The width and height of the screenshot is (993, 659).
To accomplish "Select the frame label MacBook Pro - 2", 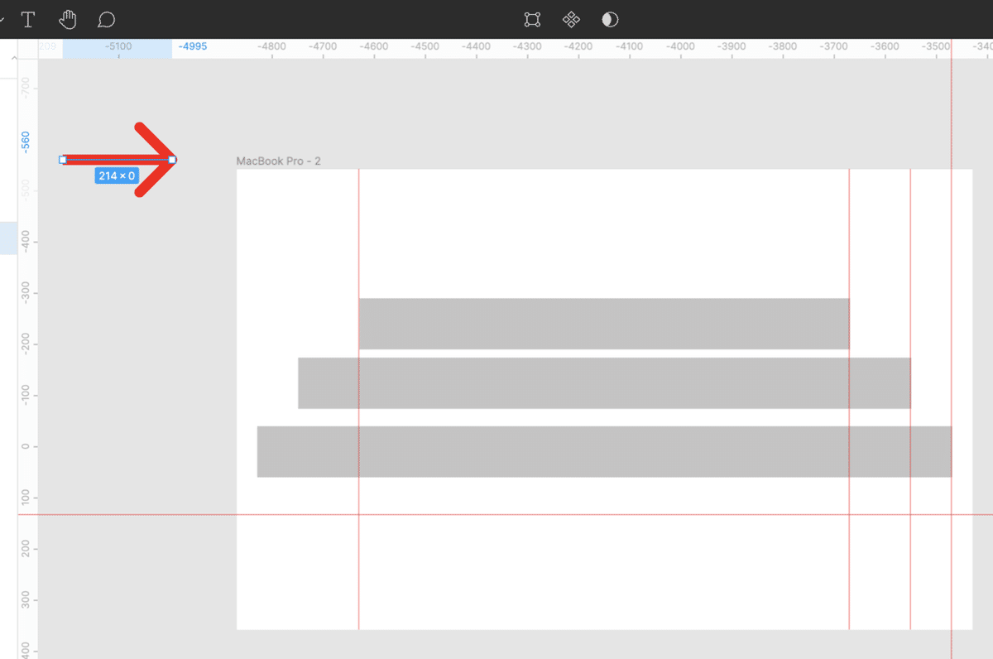I will click(x=278, y=161).
